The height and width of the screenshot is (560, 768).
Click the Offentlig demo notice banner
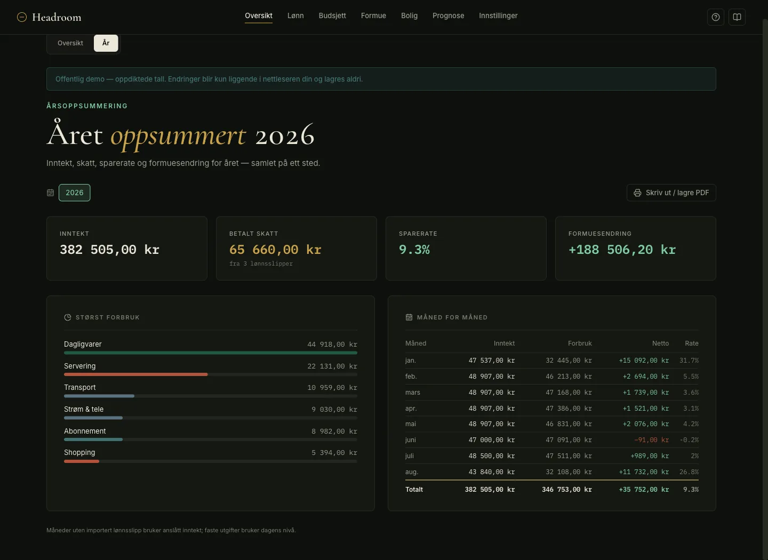pyautogui.click(x=381, y=79)
